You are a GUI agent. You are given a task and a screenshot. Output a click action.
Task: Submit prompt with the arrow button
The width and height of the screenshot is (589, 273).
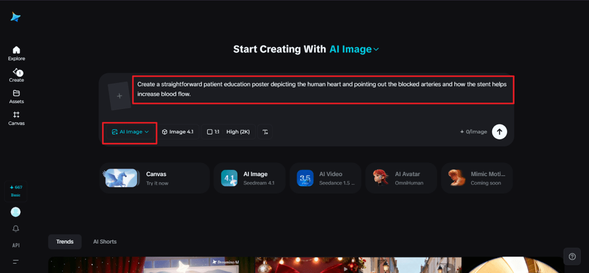click(x=499, y=132)
